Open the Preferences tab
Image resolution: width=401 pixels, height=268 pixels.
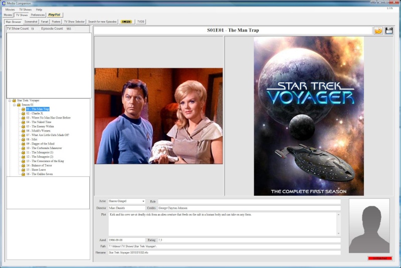coord(38,15)
